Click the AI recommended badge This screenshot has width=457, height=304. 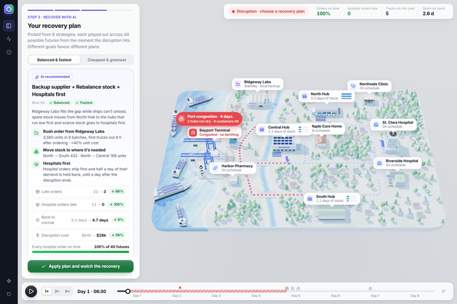pyautogui.click(x=52, y=77)
